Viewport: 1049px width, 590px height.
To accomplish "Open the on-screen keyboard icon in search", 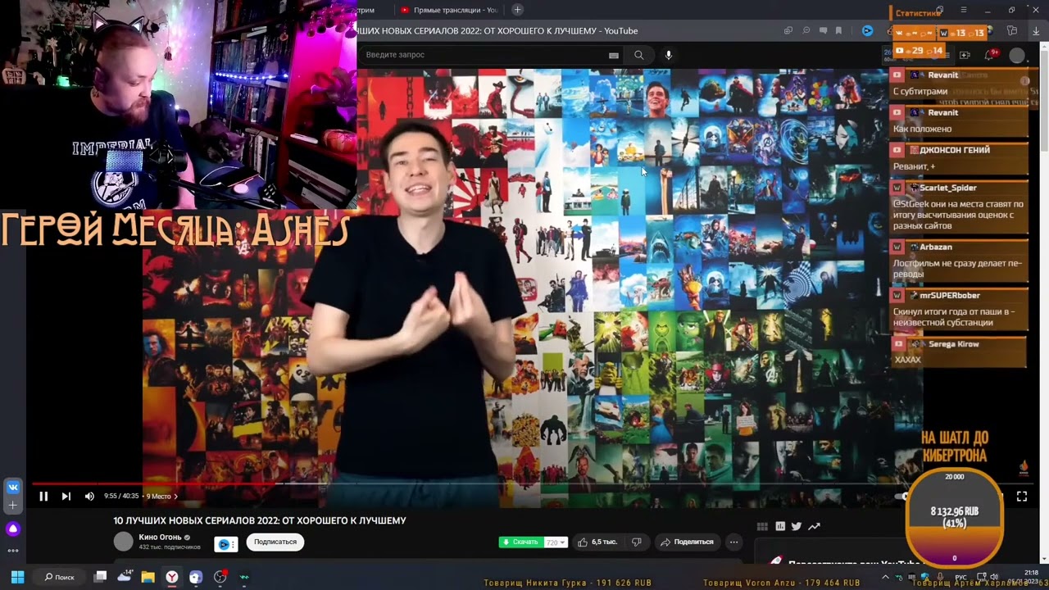I will click(613, 55).
